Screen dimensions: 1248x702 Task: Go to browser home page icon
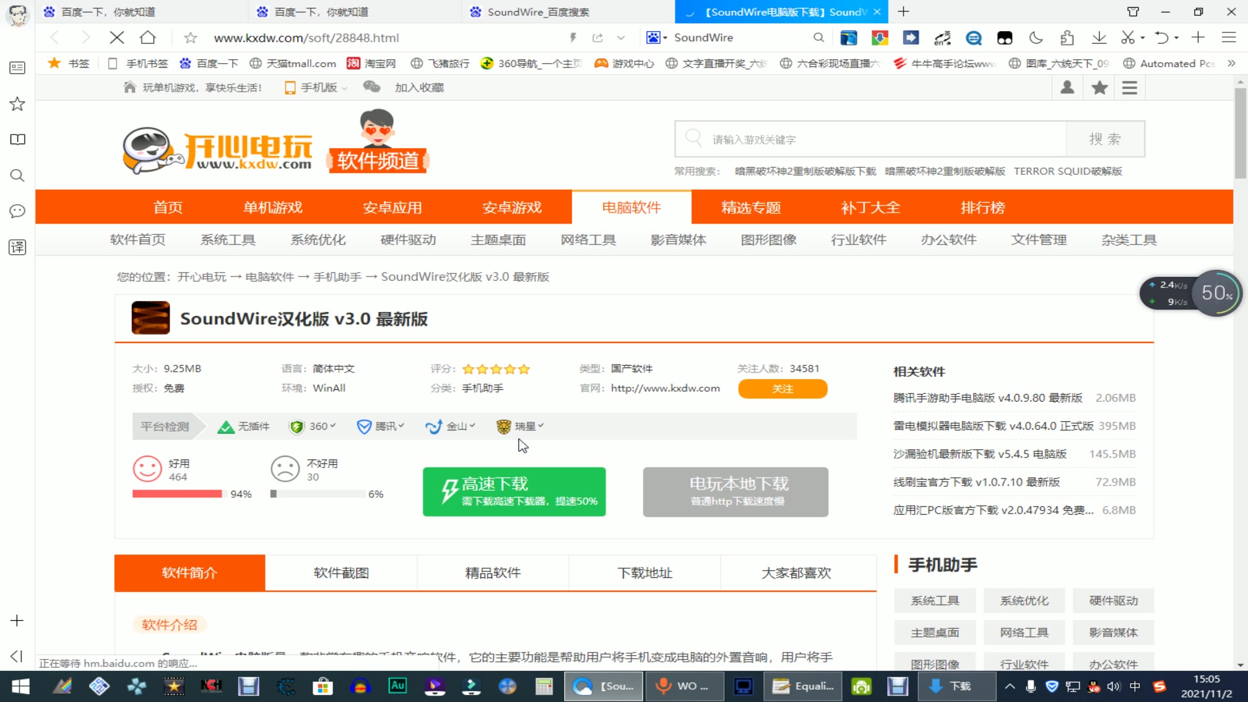pos(148,38)
